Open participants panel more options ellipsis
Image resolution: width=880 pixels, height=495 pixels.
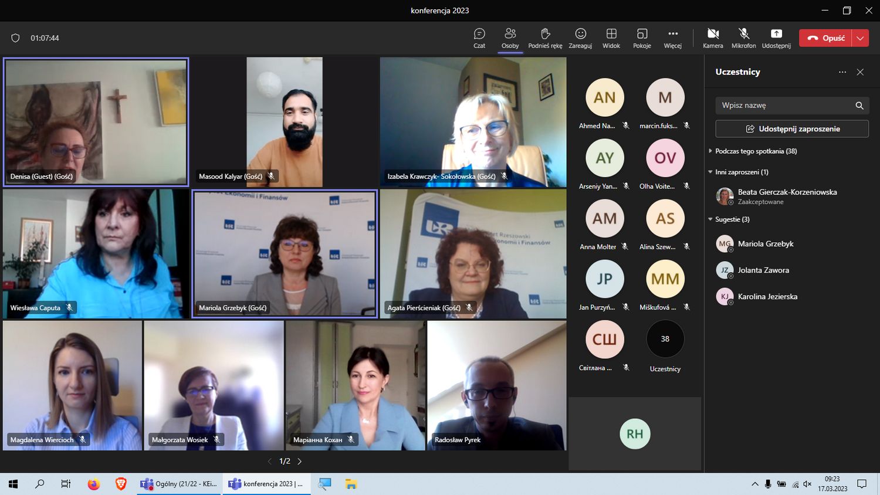coord(842,72)
